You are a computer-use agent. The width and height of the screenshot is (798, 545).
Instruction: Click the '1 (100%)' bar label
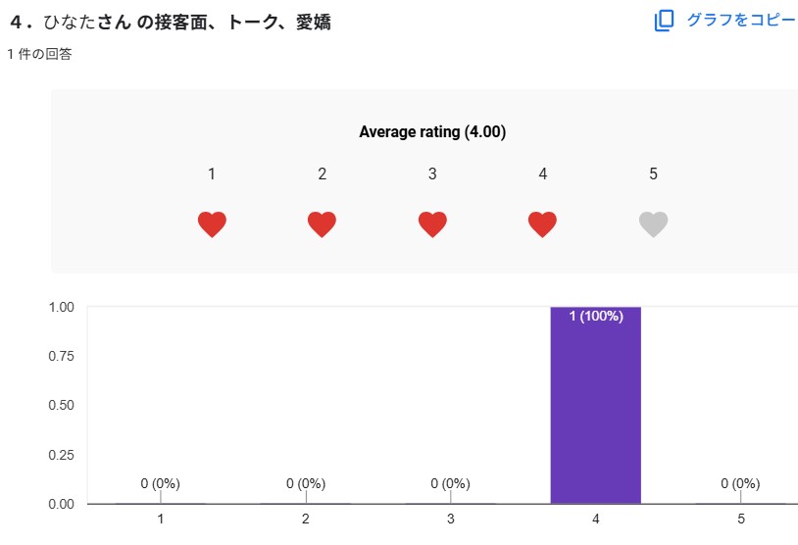[595, 317]
